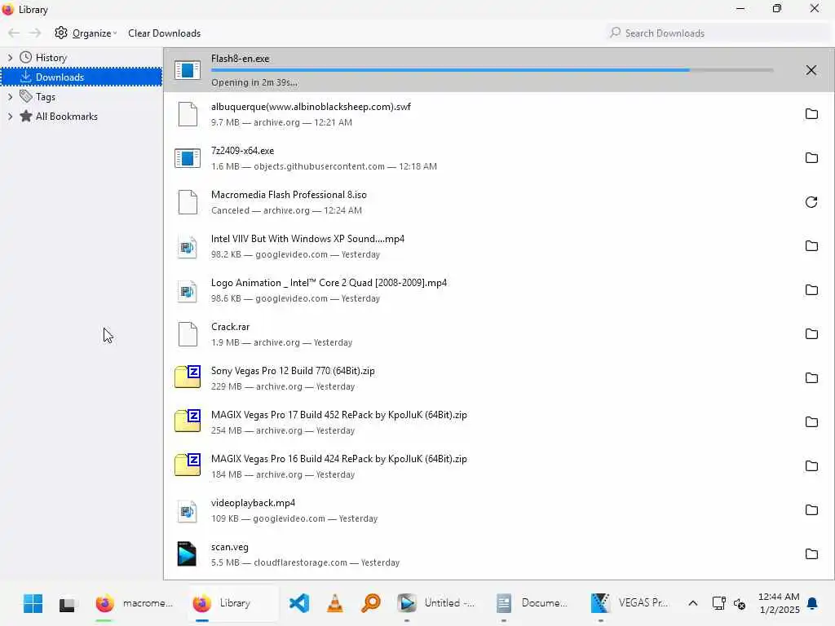Image resolution: width=835 pixels, height=626 pixels.
Task: Click the 7z2409-x64.exe file icon
Action: [188, 158]
